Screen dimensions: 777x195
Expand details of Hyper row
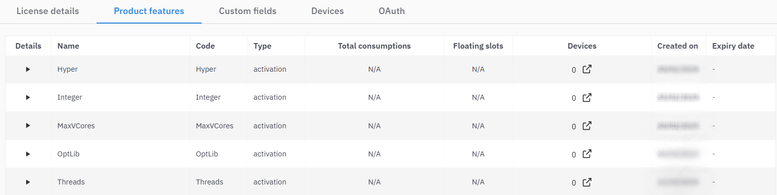(28, 69)
